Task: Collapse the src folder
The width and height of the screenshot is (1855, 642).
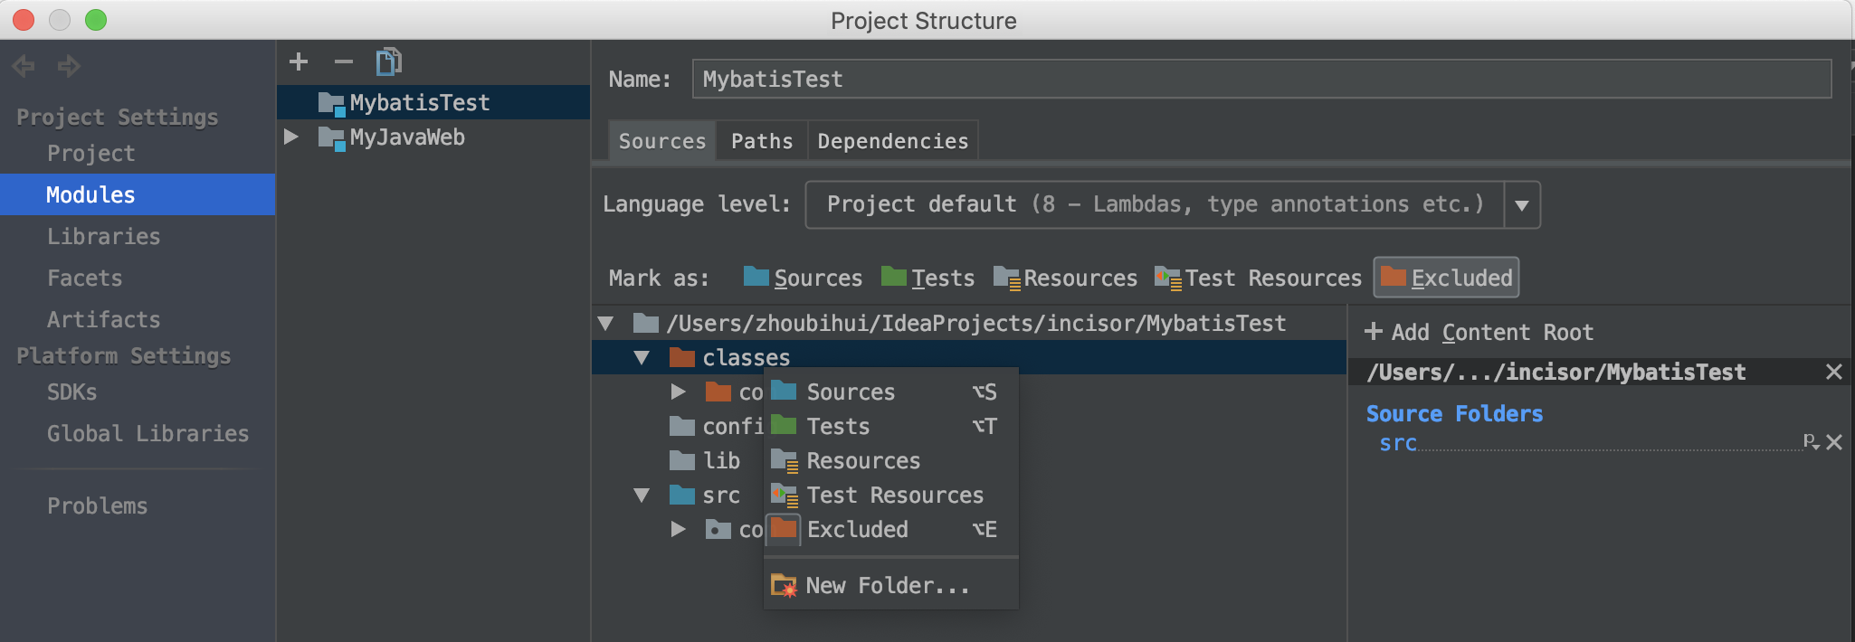Action: (642, 495)
